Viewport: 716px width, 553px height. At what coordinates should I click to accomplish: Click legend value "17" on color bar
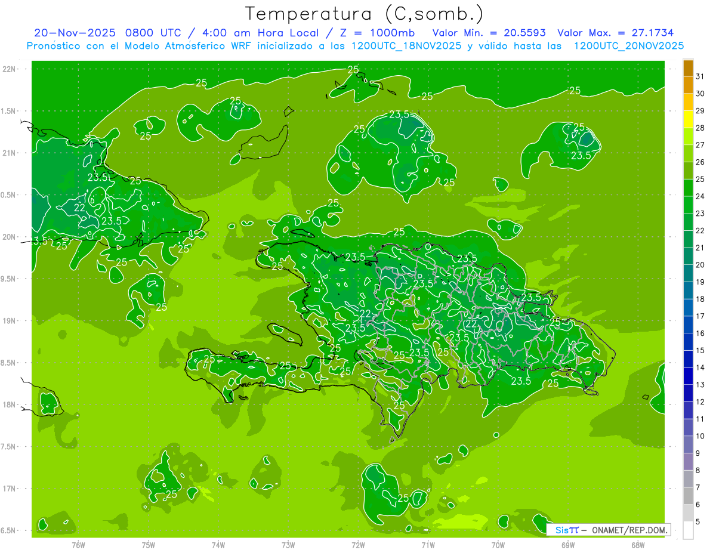(700, 316)
